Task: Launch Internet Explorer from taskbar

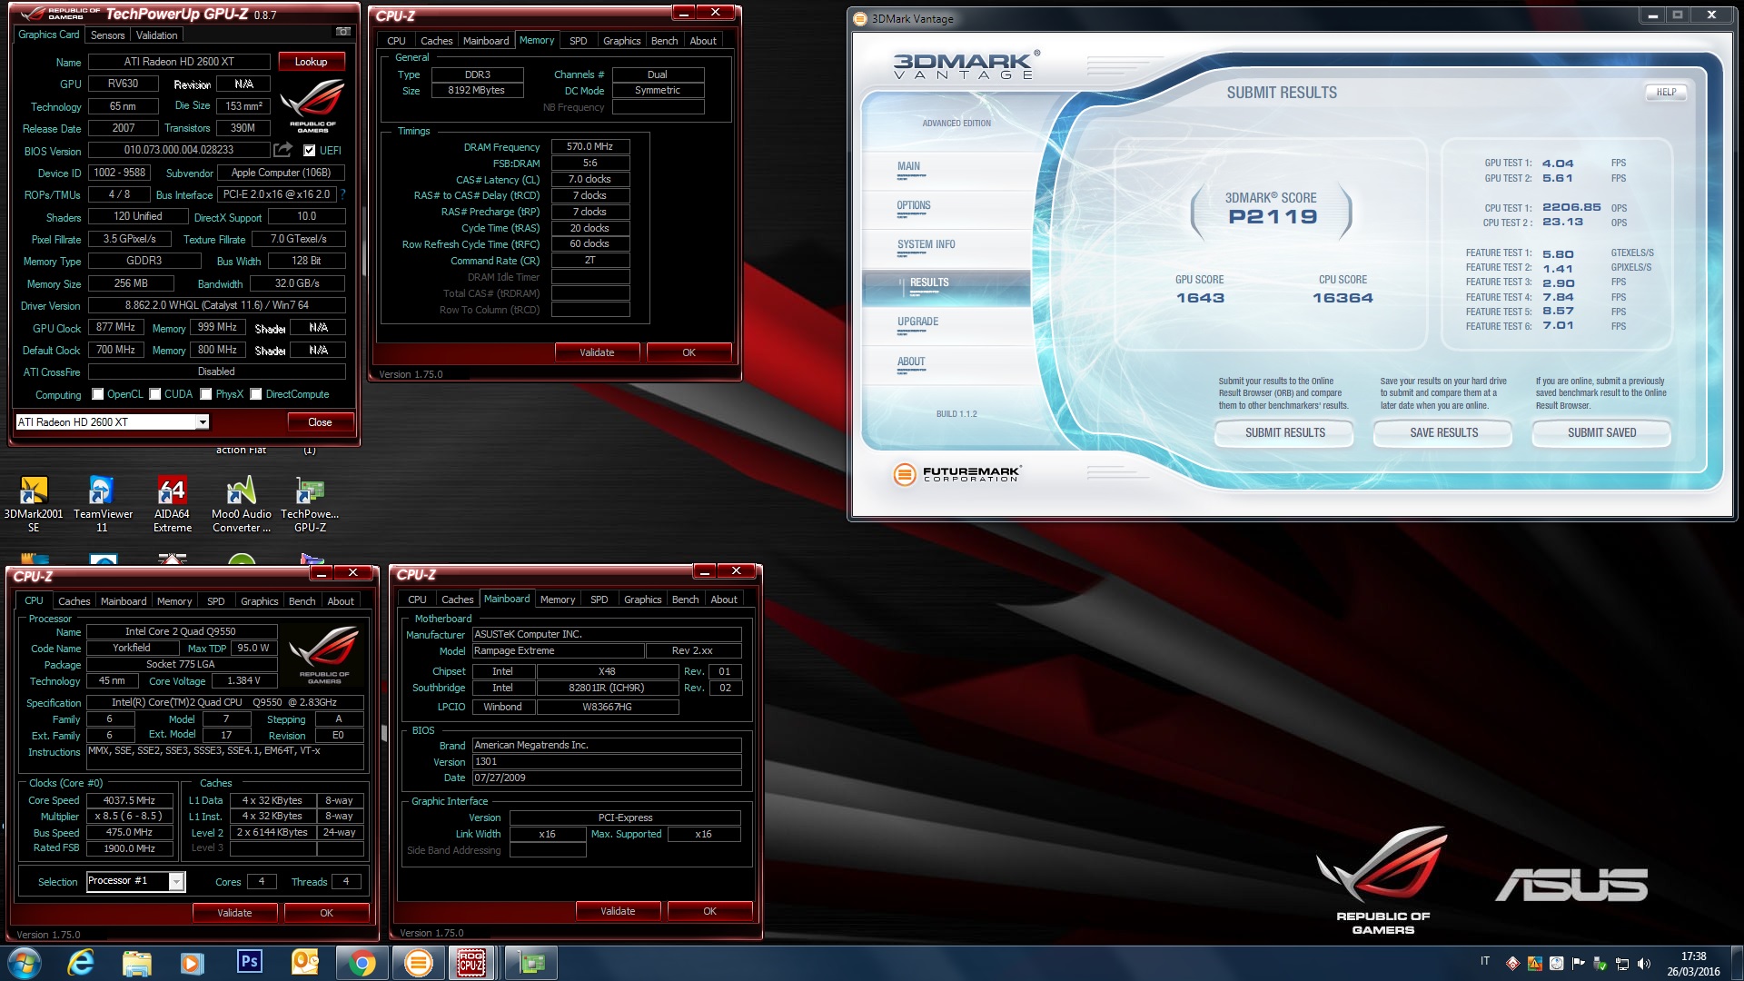Action: click(81, 963)
